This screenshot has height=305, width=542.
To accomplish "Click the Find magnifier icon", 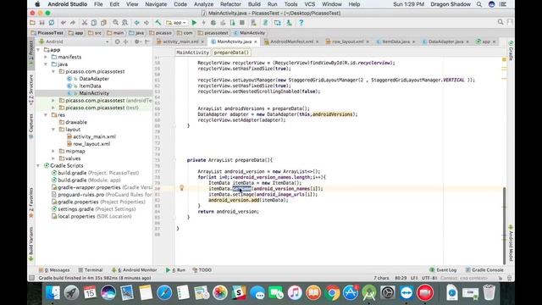I will click(x=115, y=23).
